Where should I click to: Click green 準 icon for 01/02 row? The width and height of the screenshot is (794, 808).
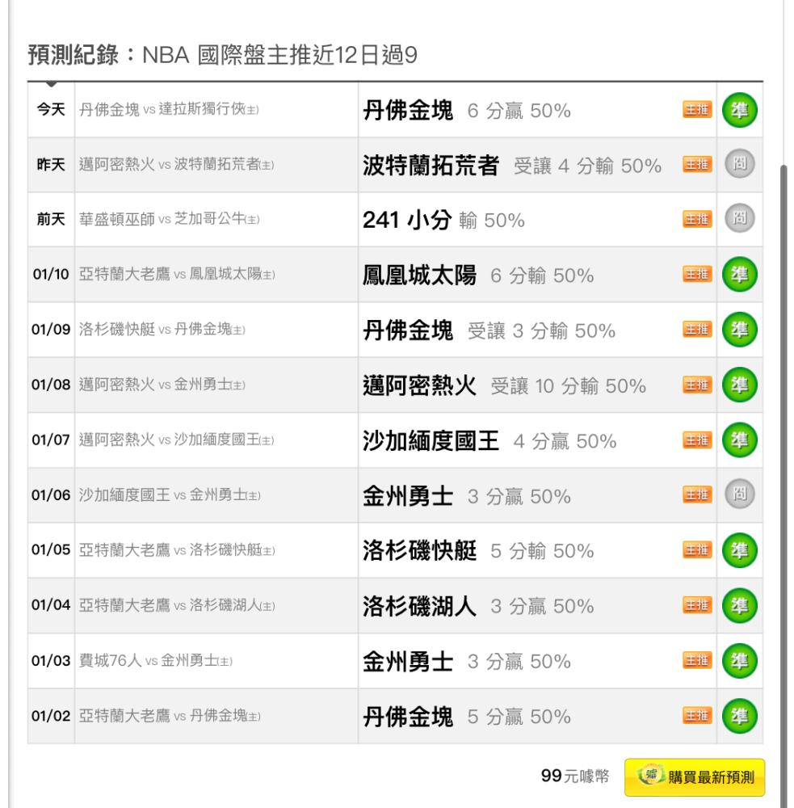(739, 716)
